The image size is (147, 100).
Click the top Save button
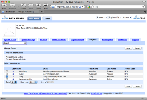pos(128,48)
